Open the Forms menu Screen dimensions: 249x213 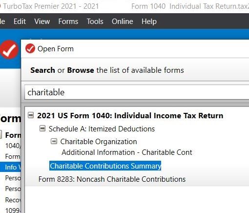68,21
